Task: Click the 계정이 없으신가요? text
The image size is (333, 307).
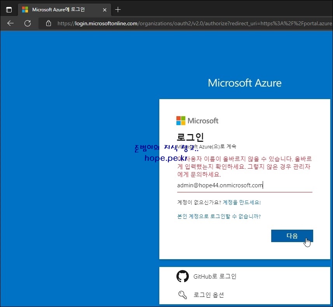Action: 199,202
